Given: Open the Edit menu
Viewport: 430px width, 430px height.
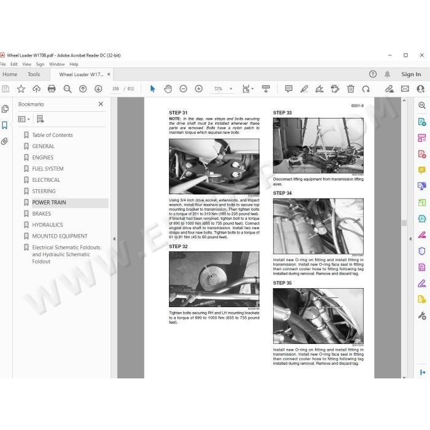Looking at the screenshot, I should coord(14,64).
